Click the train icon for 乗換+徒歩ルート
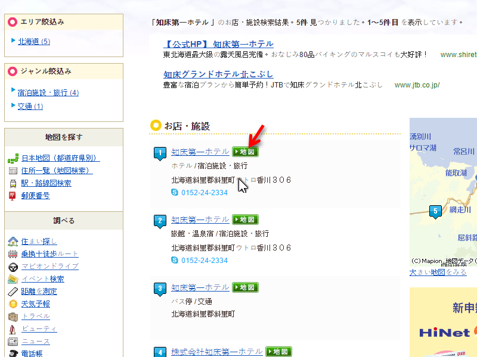This screenshot has width=477, height=357. (13, 254)
